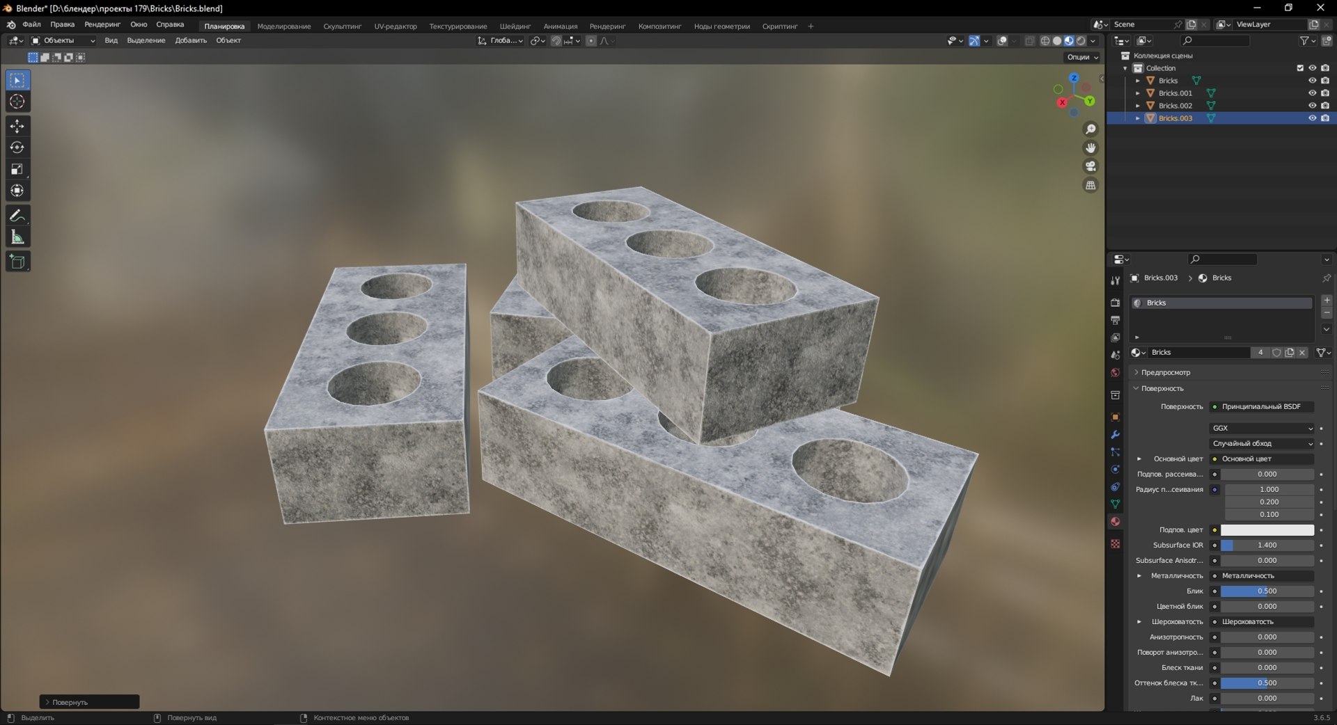This screenshot has width=1337, height=725.
Task: Open the Случайный обход subsurface dropdown
Action: [1262, 443]
